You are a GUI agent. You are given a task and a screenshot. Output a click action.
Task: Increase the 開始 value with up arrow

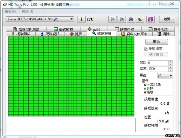[x=171, y=62]
